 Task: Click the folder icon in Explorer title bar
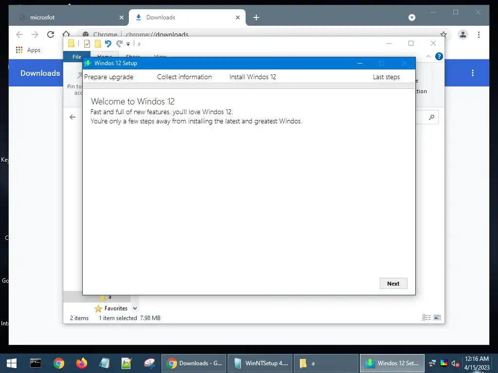71,43
